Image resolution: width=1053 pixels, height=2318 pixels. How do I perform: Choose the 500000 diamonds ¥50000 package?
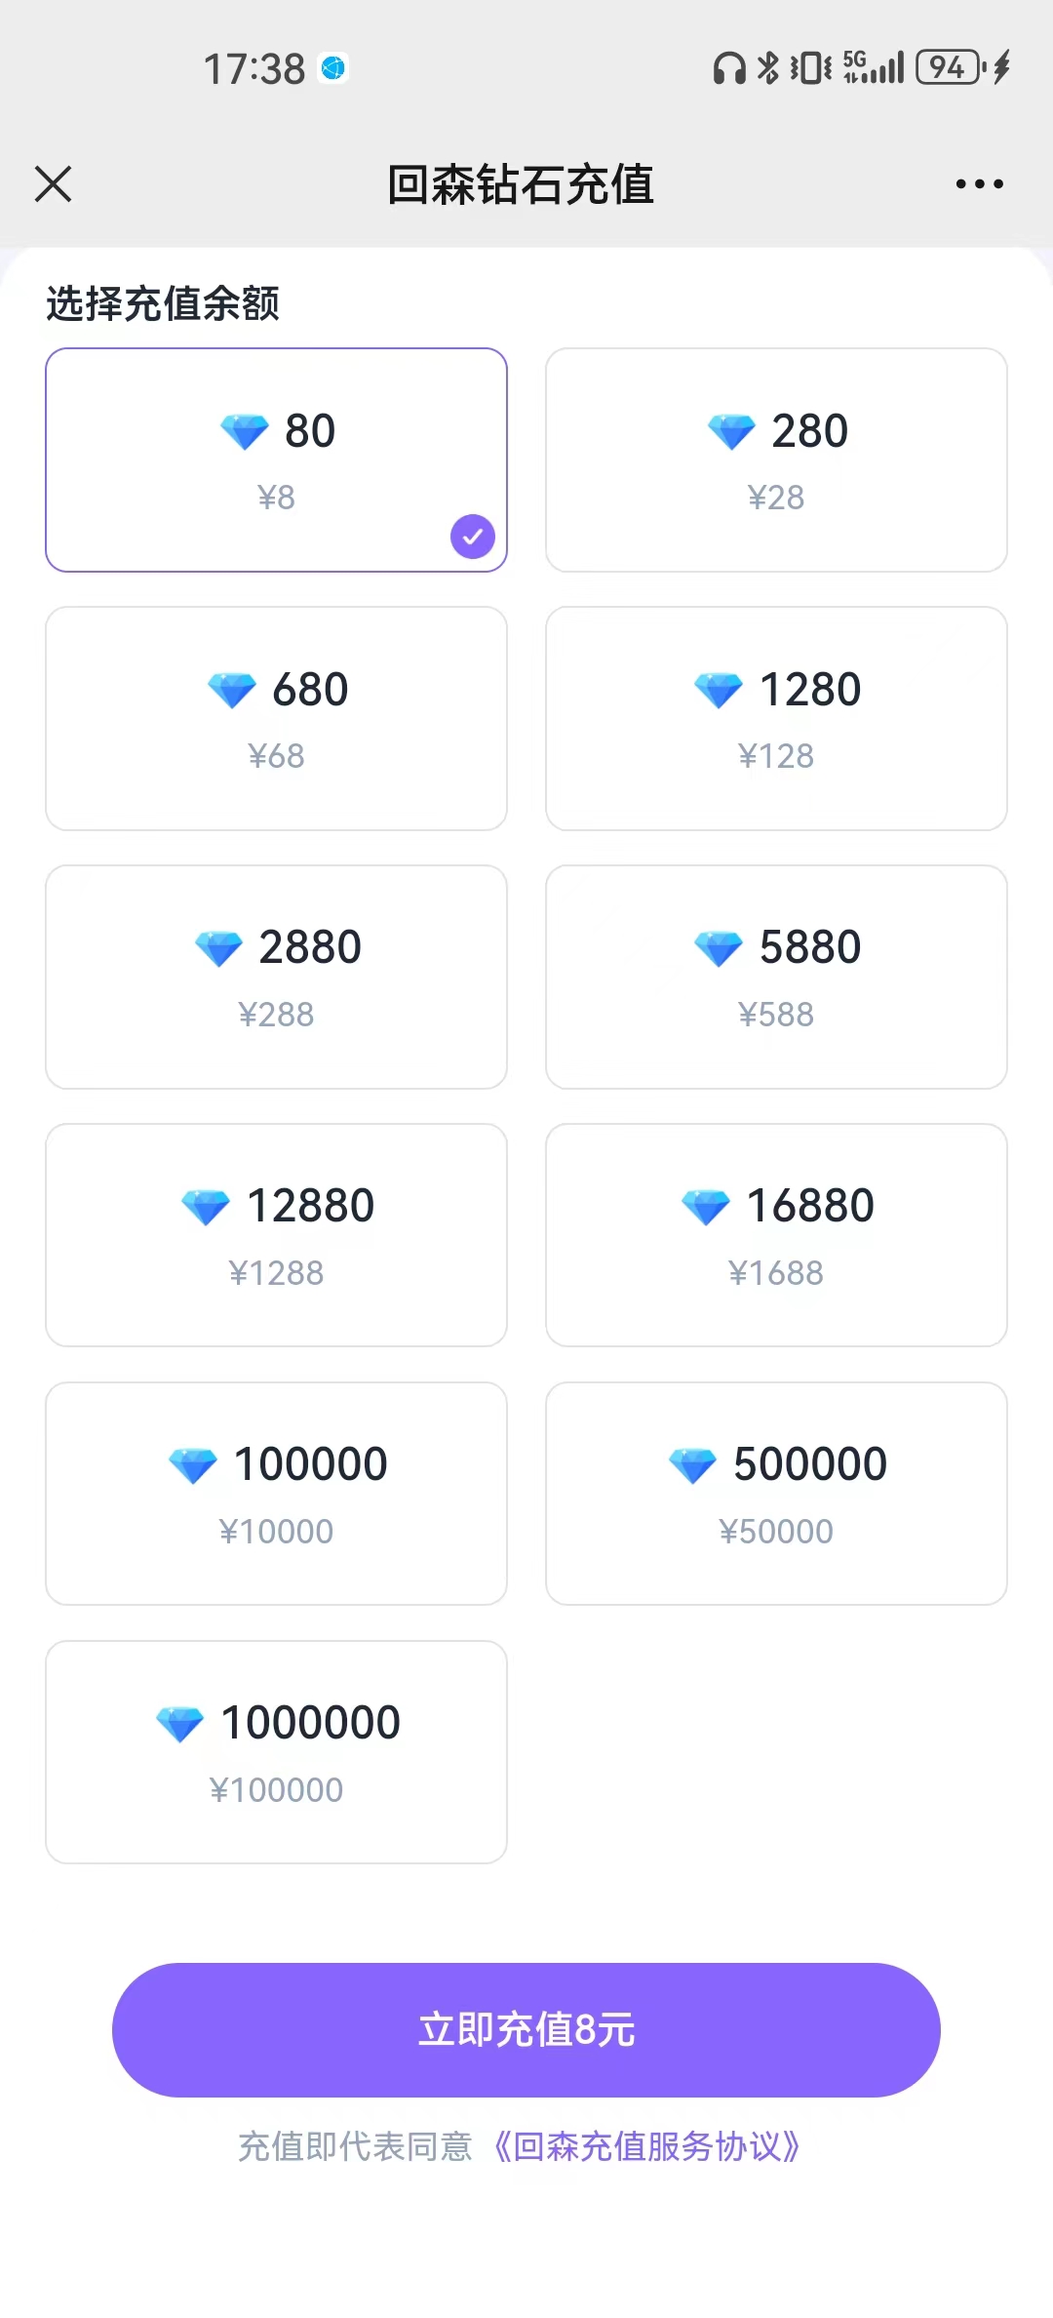[776, 1494]
